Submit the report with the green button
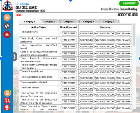This screenshot has width=140, height=113. [x=129, y=3]
